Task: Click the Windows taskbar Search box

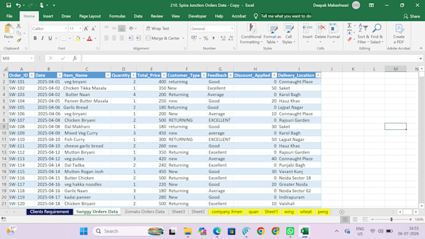Action: (129, 231)
